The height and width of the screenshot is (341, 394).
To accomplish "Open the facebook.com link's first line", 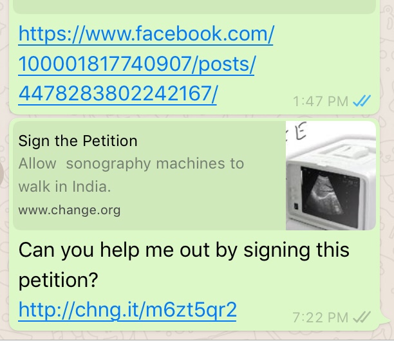I will [146, 34].
